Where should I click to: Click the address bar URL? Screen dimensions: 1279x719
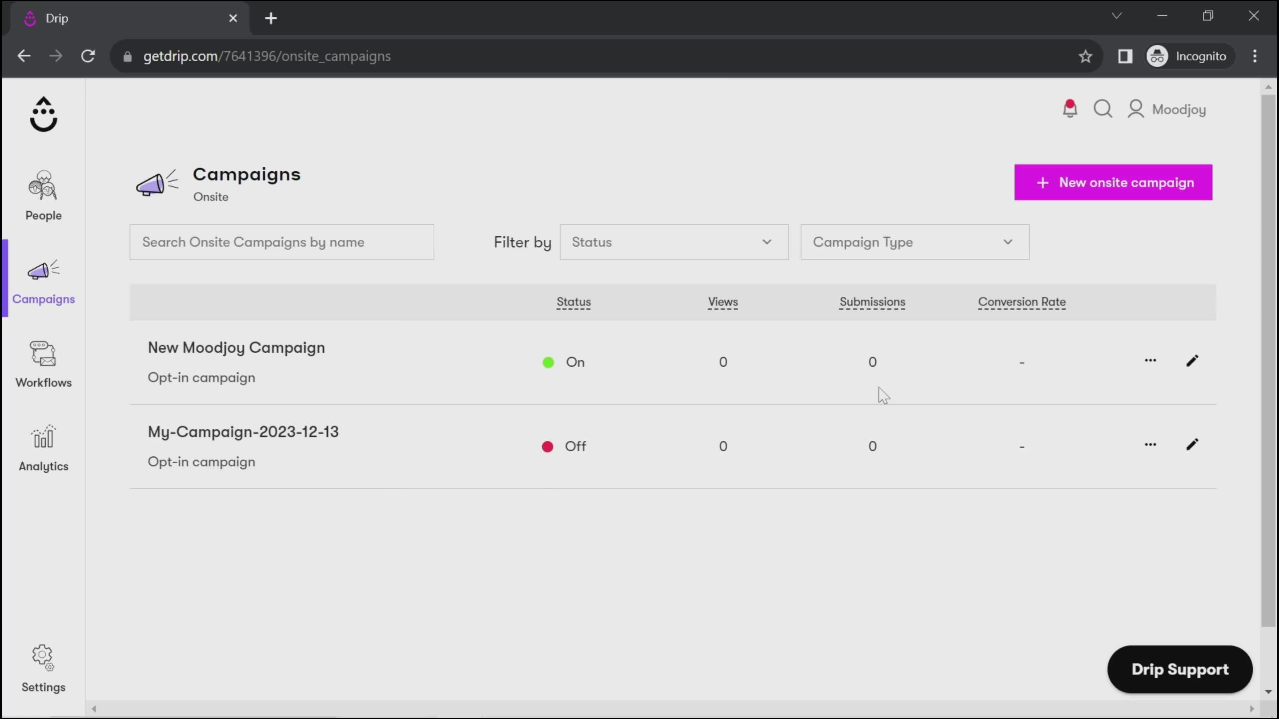tap(267, 56)
